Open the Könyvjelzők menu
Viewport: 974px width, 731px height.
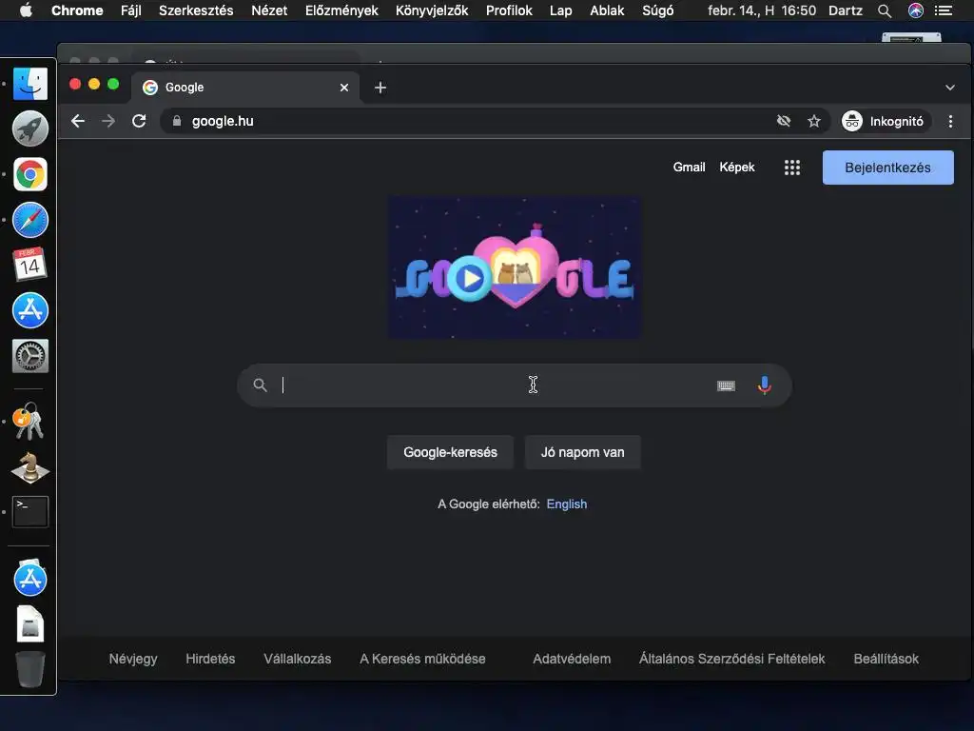click(432, 10)
